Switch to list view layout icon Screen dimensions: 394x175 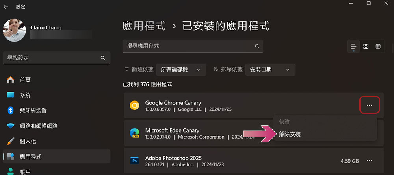click(353, 46)
